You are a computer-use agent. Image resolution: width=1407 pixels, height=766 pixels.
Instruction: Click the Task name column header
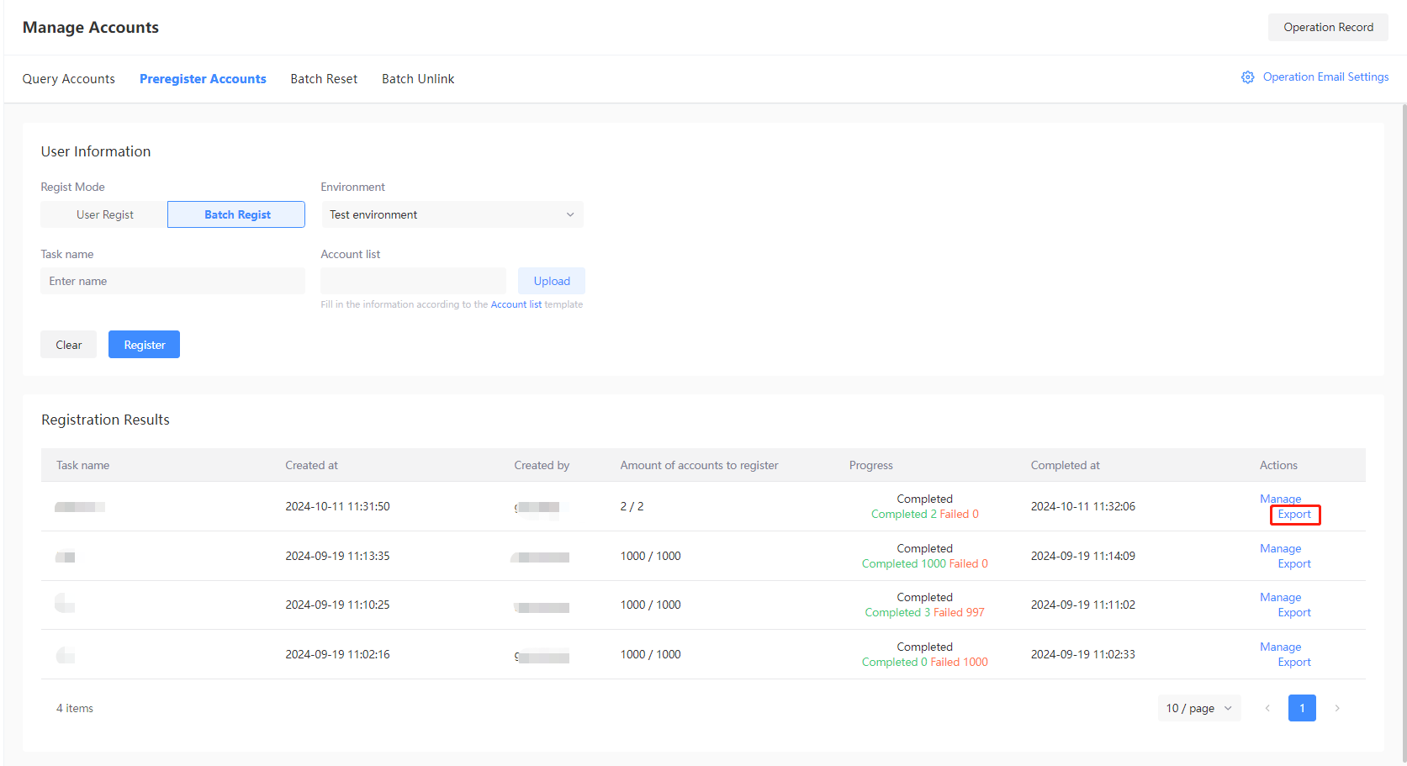(82, 465)
